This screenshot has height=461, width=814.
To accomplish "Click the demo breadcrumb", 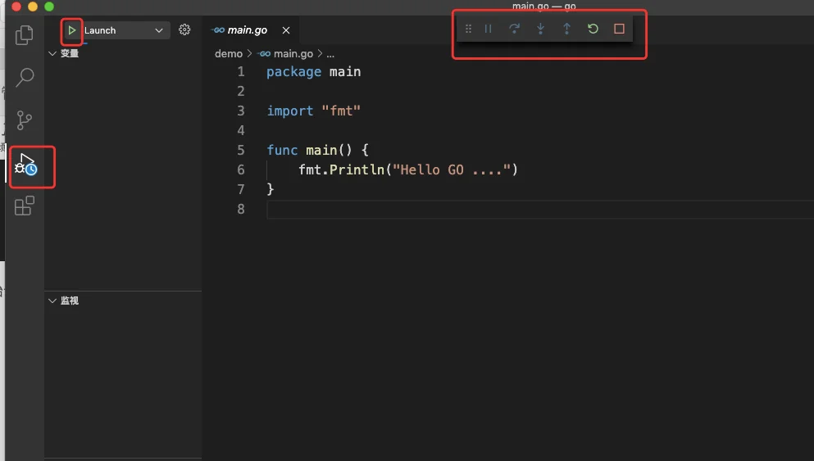I will point(229,53).
